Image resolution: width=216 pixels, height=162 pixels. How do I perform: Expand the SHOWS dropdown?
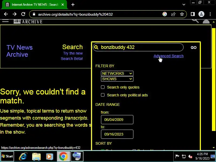pyautogui.click(x=117, y=79)
